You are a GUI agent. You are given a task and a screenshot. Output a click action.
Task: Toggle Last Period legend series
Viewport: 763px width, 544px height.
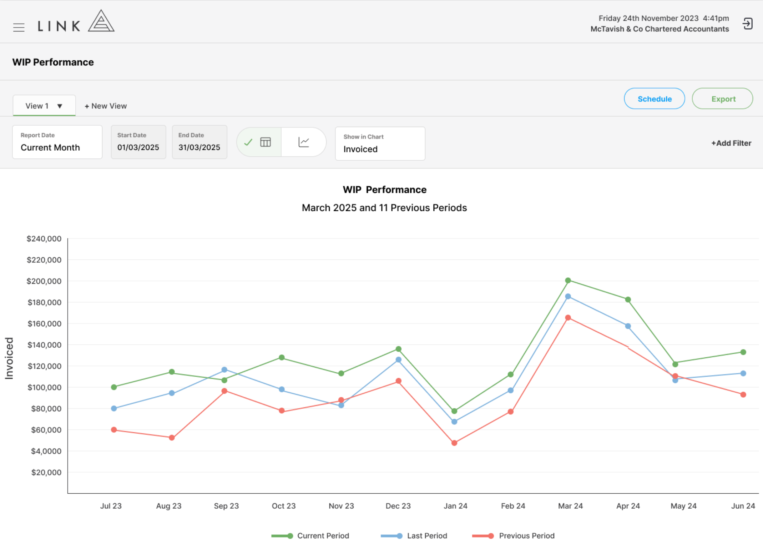[x=414, y=536]
